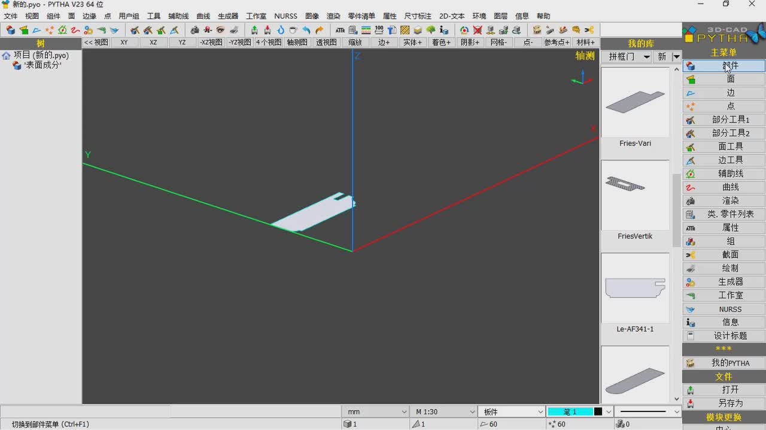The width and height of the screenshot is (766, 430).
Task: Click the face toolbar icon
Action: [23, 30]
